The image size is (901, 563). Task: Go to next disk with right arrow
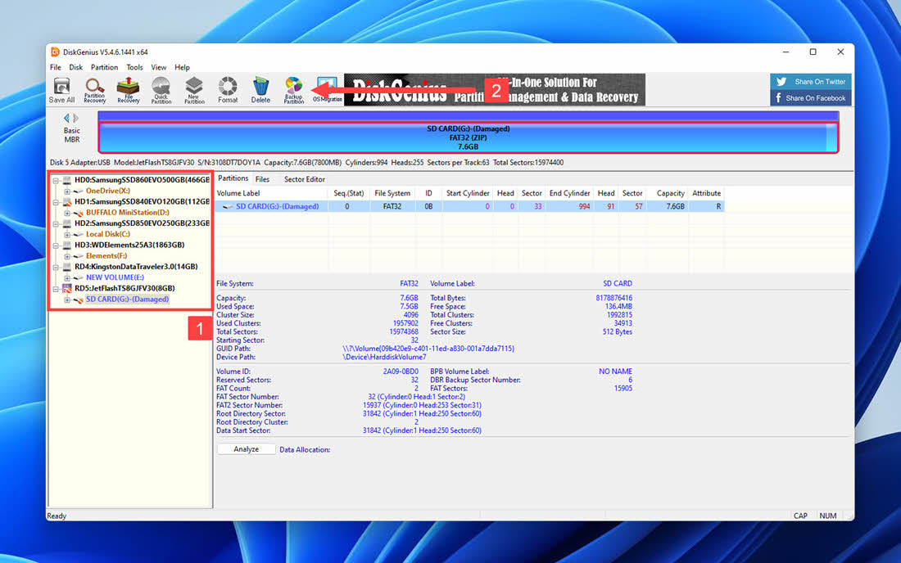coord(76,118)
